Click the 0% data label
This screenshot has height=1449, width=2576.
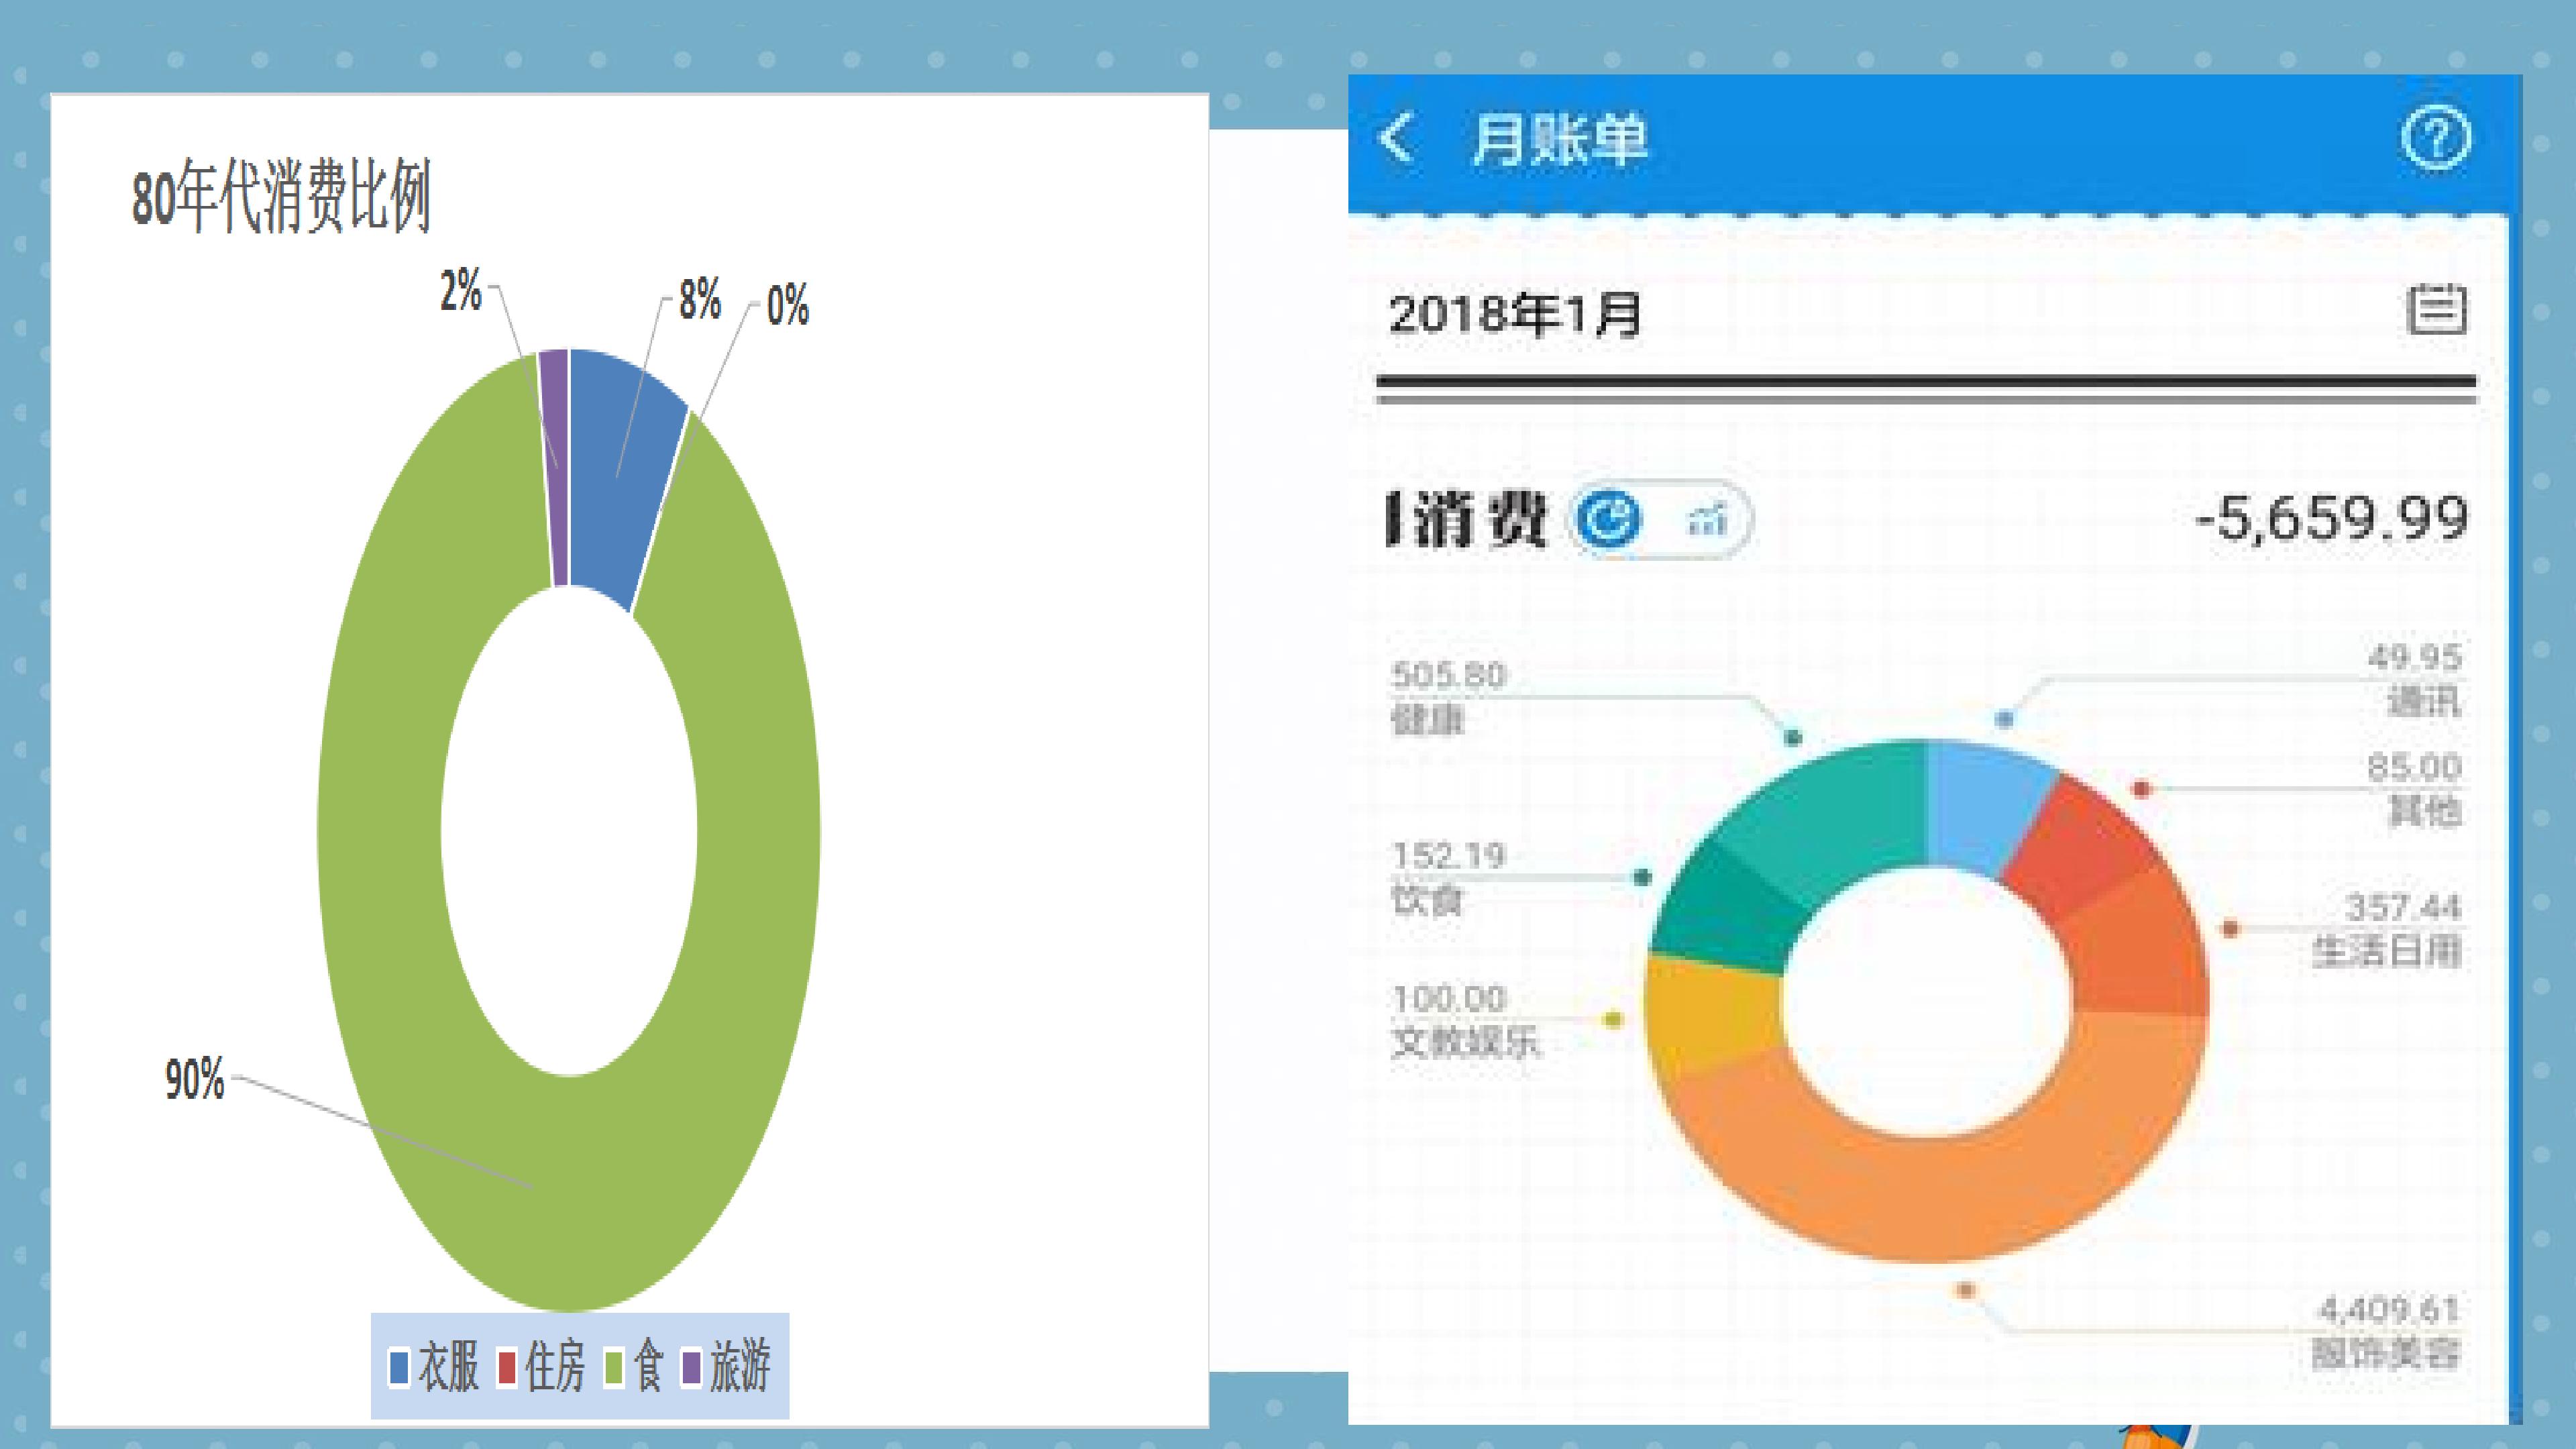(x=788, y=305)
